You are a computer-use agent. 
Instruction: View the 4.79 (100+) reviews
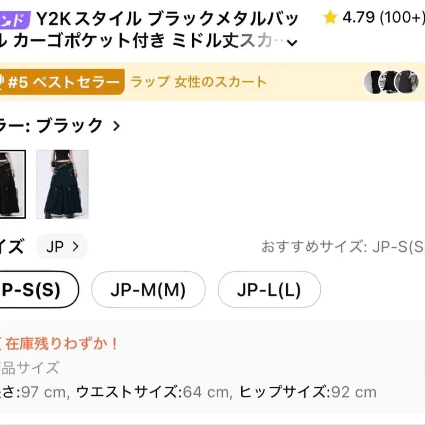click(380, 18)
